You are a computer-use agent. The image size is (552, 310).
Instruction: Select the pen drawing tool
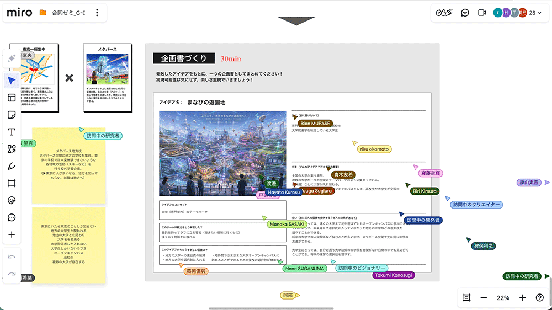tap(12, 166)
